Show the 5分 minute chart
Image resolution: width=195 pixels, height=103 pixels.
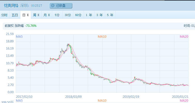[x=57, y=15]
